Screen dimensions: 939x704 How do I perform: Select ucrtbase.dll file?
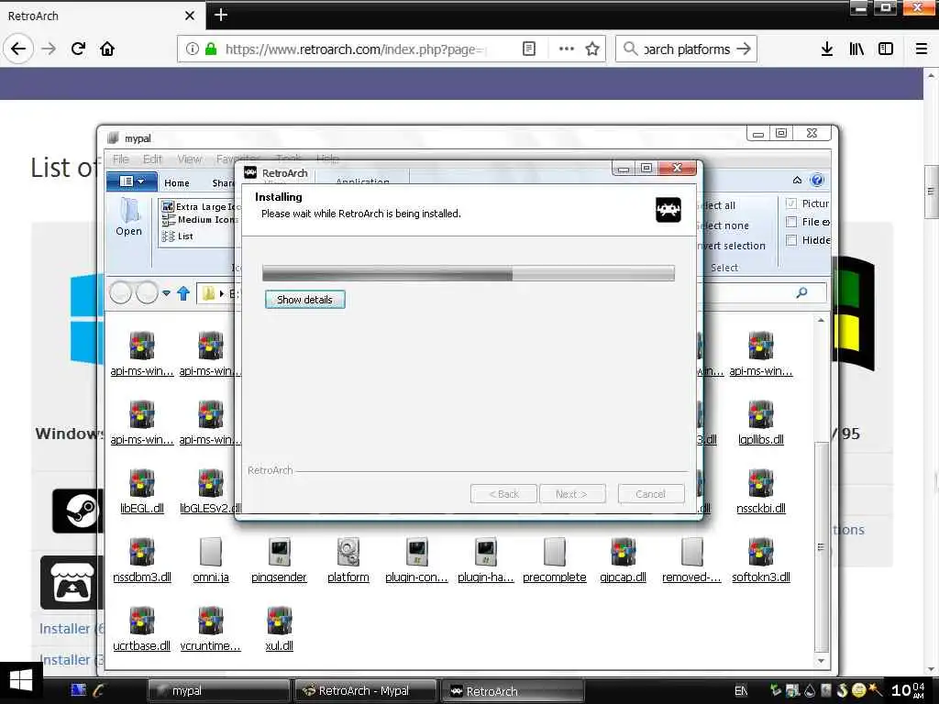[142, 630]
